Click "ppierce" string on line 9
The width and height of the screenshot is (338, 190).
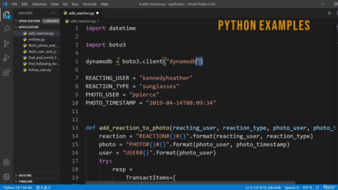144,94
